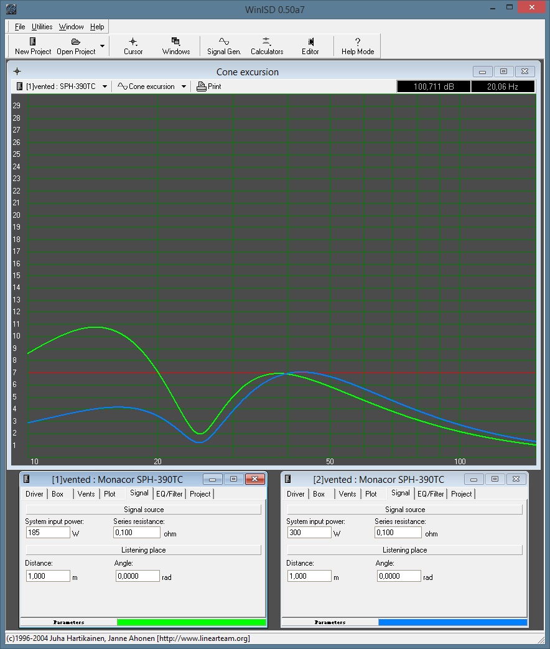
Task: Select EQ/Filter tab in project 2
Action: tap(431, 493)
